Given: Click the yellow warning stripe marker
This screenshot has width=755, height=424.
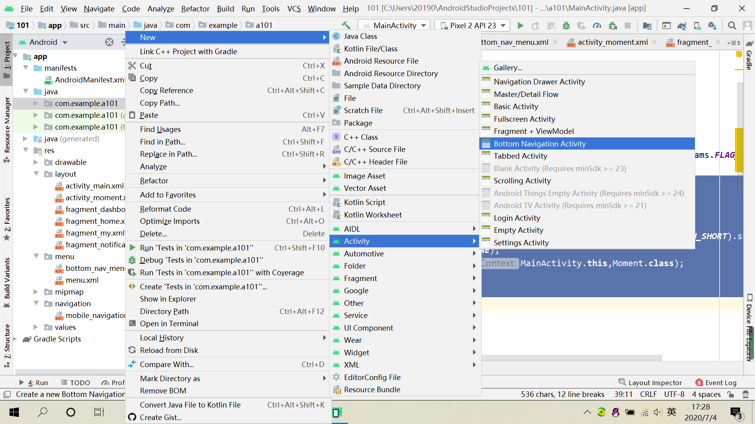Looking at the screenshot, I should 739,70.
